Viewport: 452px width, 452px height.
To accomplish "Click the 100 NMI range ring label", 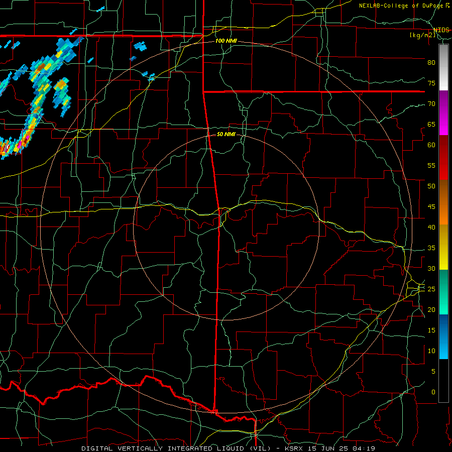I will [226, 41].
